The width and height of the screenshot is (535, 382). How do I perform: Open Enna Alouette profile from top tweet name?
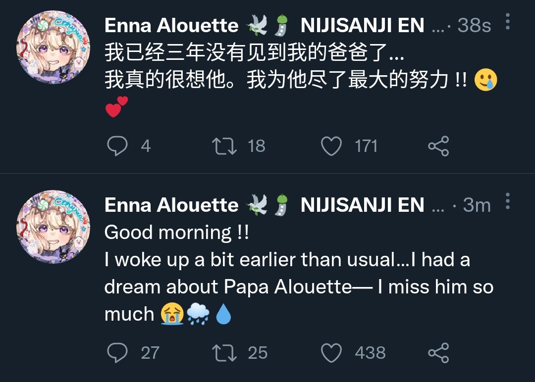171,26
